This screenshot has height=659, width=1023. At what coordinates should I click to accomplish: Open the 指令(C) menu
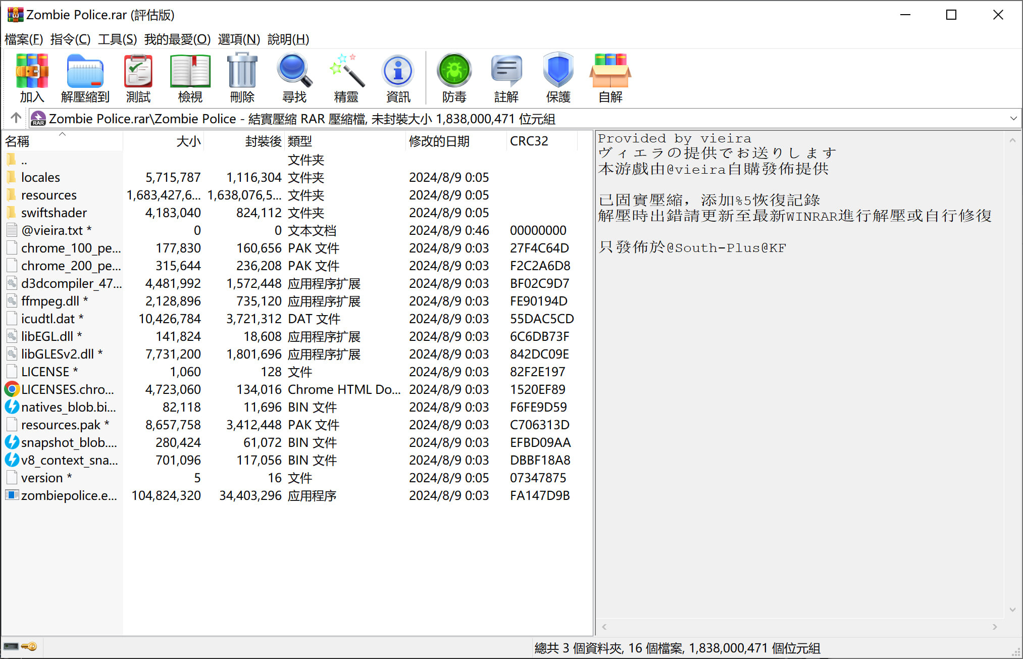point(70,39)
